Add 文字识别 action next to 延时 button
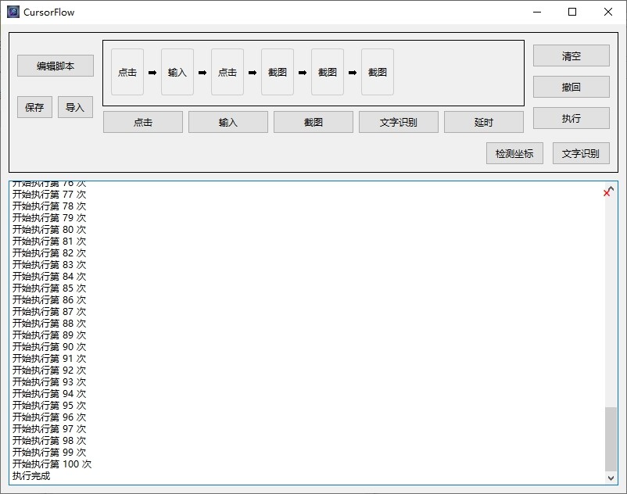627x494 pixels. coord(398,122)
